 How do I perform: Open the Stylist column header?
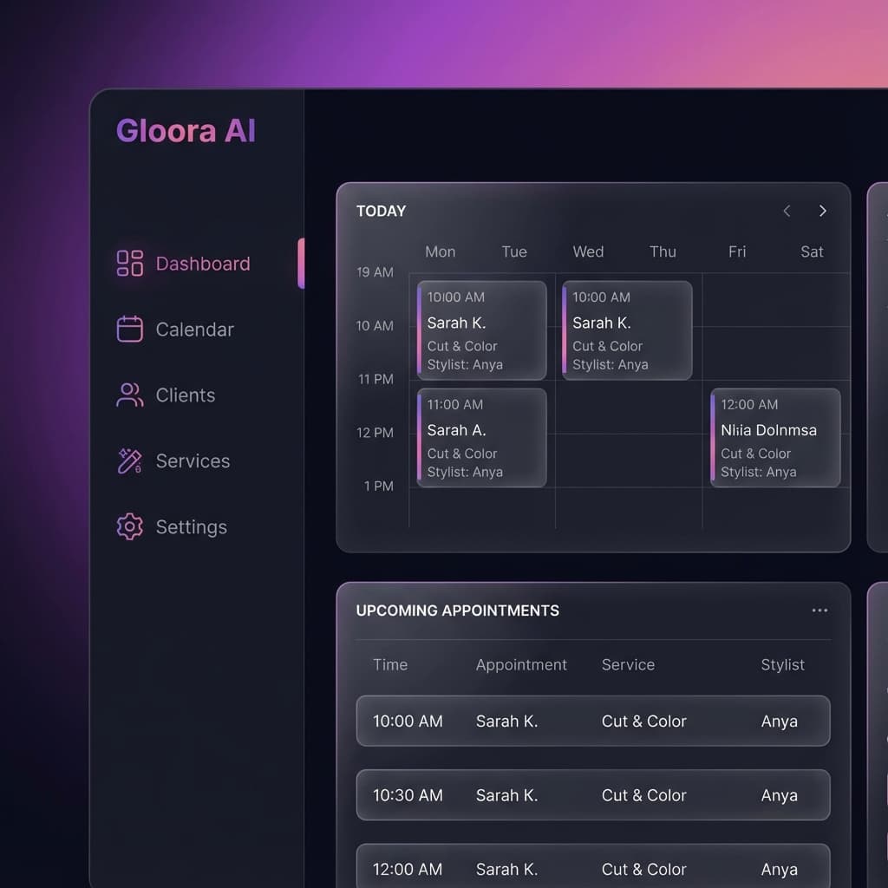point(782,665)
